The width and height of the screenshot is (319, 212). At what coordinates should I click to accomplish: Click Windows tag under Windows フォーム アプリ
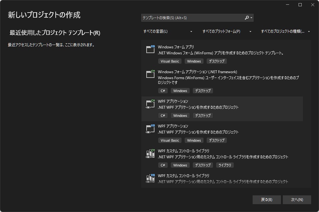pyautogui.click(x=194, y=61)
